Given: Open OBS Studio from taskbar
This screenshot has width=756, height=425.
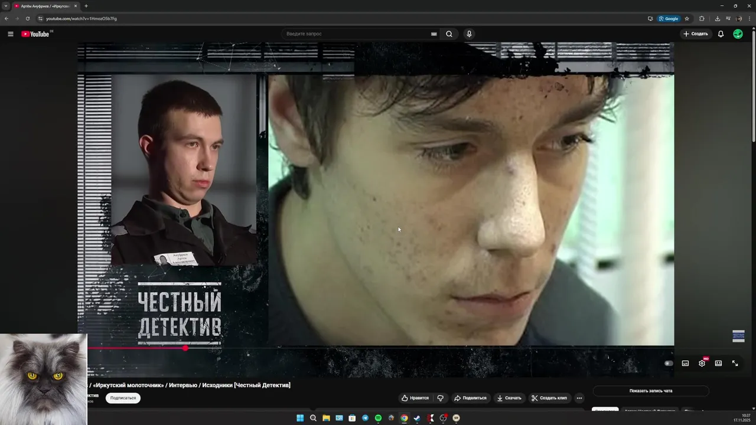Looking at the screenshot, I should (443, 418).
